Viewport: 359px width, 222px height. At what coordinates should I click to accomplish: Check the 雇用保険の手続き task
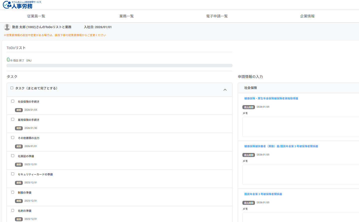13,119
